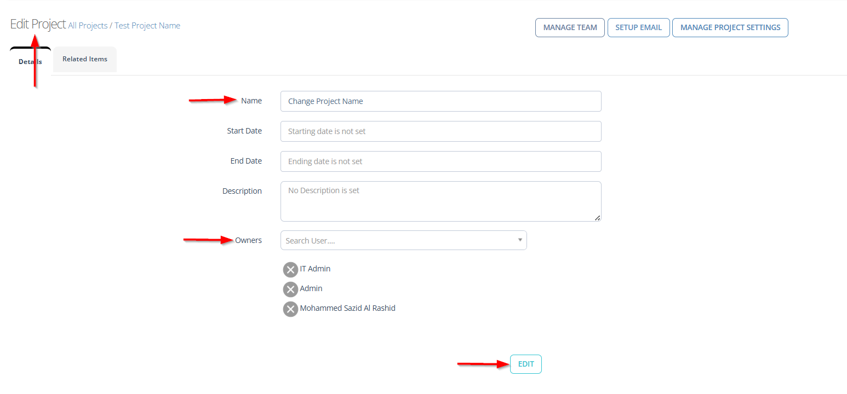
Task: Open MANAGE PROJECT SETTINGS
Action: pyautogui.click(x=730, y=27)
